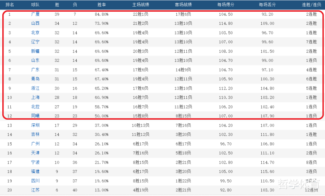Select points per game 112.20
This screenshot has width=325, height=196.
[226, 89]
